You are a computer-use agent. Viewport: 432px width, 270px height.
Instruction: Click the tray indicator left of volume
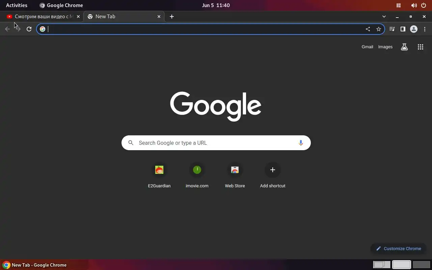[399, 5]
